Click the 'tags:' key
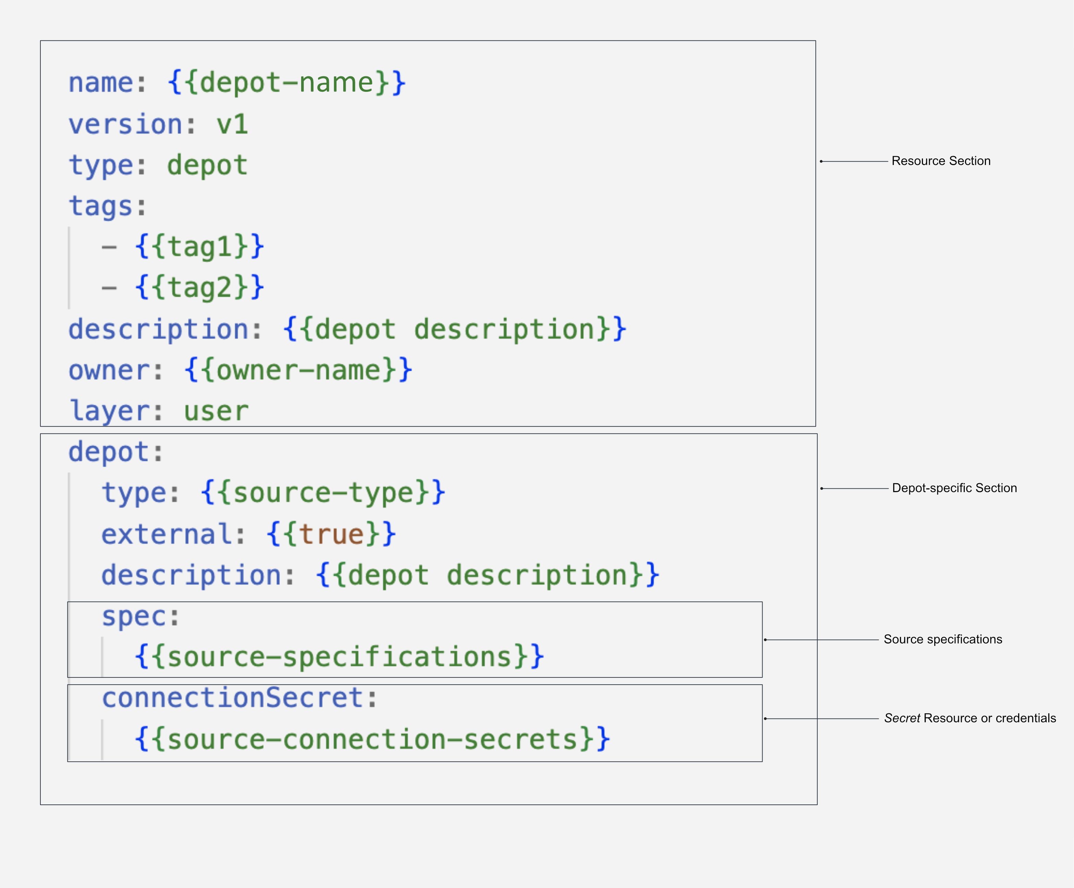This screenshot has height=888, width=1074. [x=108, y=207]
